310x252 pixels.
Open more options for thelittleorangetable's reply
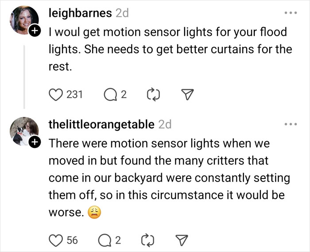coord(290,125)
